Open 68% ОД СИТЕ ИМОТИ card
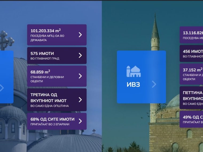 (57, 121)
